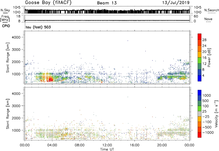The image size is (219, 151).
Task: Click the '16' power colorbar tick value
Action: pos(204,58)
